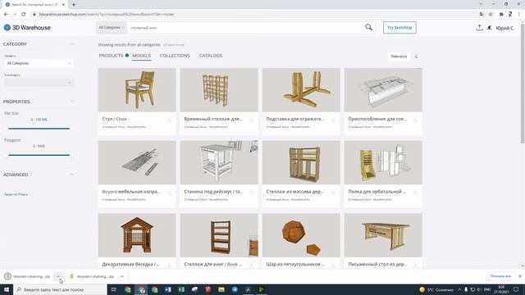Open Word from the taskbar
This screenshot has height=295, width=525.
point(167,289)
